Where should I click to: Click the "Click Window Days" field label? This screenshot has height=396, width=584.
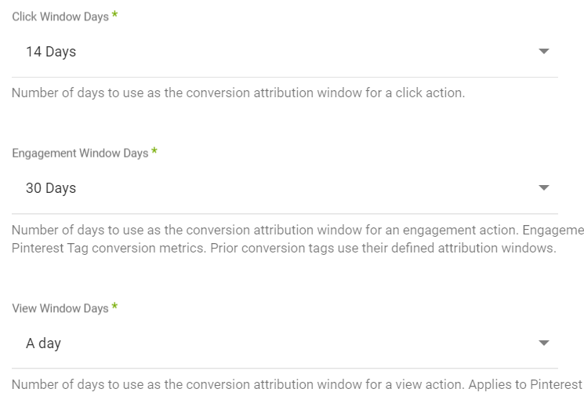pyautogui.click(x=60, y=17)
